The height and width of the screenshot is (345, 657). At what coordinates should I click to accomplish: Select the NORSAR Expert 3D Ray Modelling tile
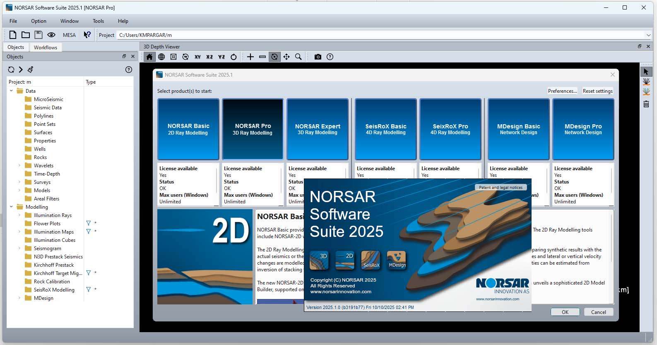click(x=318, y=129)
